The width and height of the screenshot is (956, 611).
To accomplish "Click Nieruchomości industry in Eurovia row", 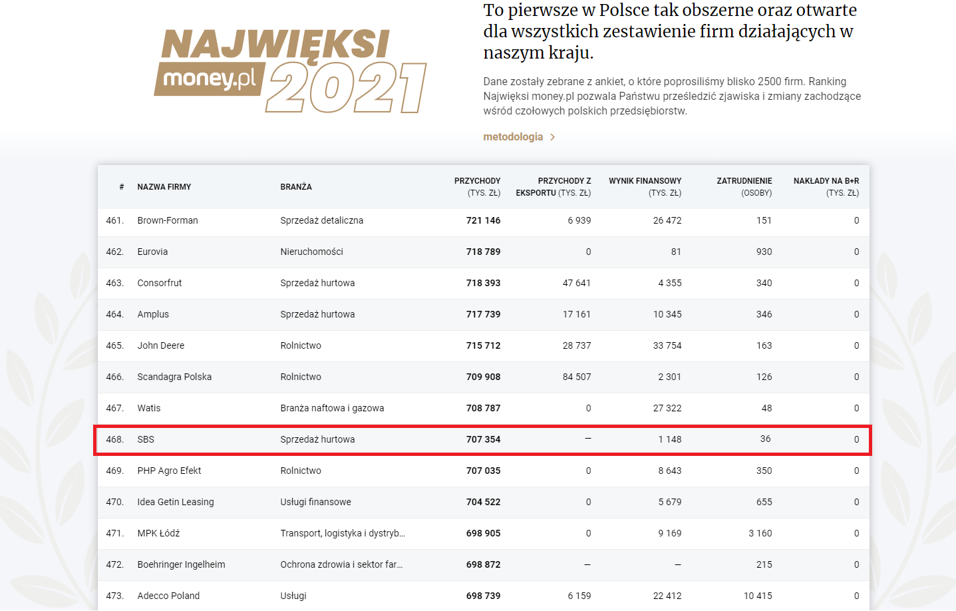I will click(x=311, y=252).
